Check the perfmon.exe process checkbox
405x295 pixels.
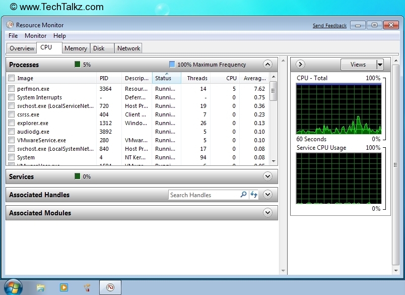[x=11, y=89]
